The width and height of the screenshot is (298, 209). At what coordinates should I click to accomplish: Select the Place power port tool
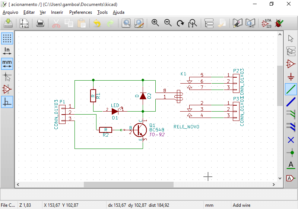pyautogui.click(x=291, y=77)
